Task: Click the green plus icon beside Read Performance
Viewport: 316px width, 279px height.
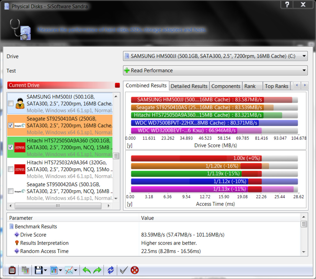Action: 127,70
